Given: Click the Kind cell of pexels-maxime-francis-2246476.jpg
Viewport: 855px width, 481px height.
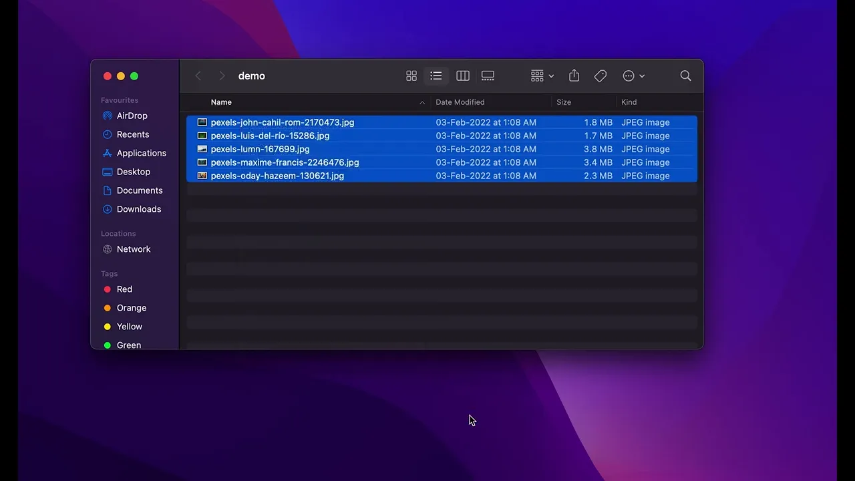Looking at the screenshot, I should (645, 162).
